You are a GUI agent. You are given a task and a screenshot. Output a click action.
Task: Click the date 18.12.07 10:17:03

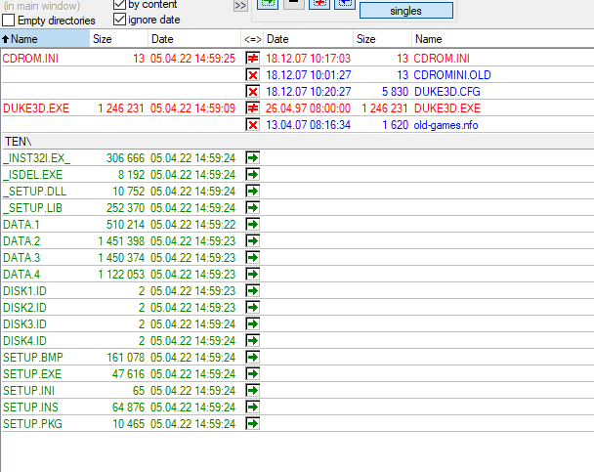tap(309, 59)
